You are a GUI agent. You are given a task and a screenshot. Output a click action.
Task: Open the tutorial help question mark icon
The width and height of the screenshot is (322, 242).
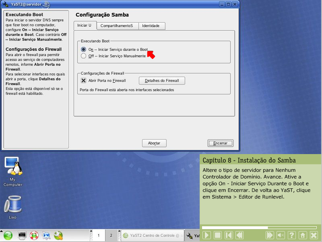292,235
